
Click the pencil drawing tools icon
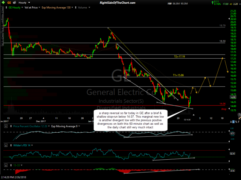click(239, 118)
